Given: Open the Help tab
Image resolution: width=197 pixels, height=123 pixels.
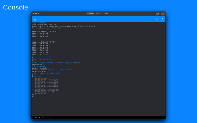Looking at the screenshot, I should 106,13.
